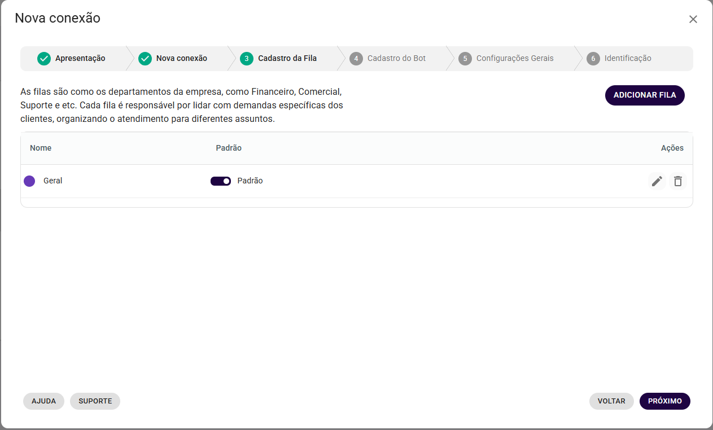Click the step 5 number circle
The width and height of the screenshot is (713, 430).
(x=465, y=59)
